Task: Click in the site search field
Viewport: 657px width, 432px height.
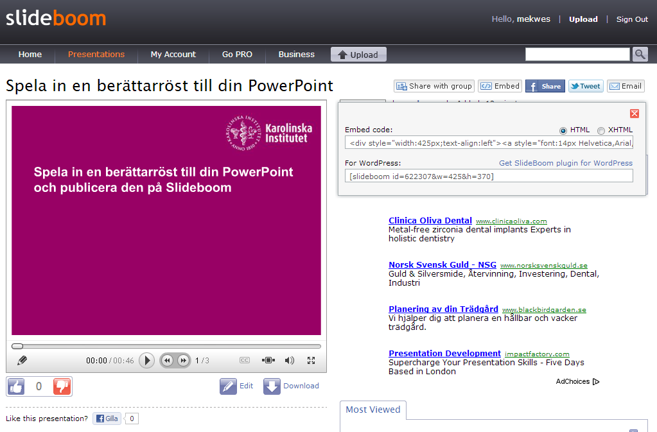Action: [x=577, y=55]
